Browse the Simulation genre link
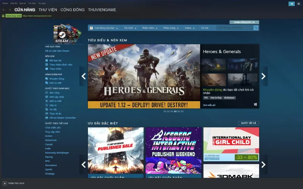Screen dimensions: 303x189 [51, 165]
